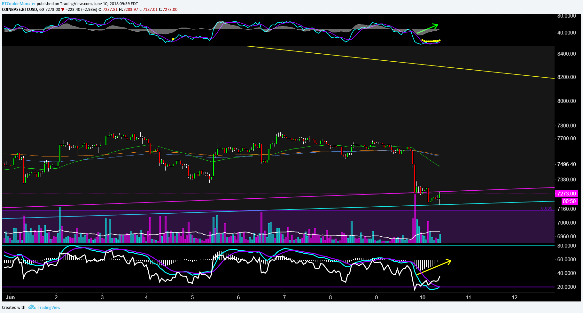
Task: Click the top oscillator 40.0000 label
Action: (x=566, y=33)
